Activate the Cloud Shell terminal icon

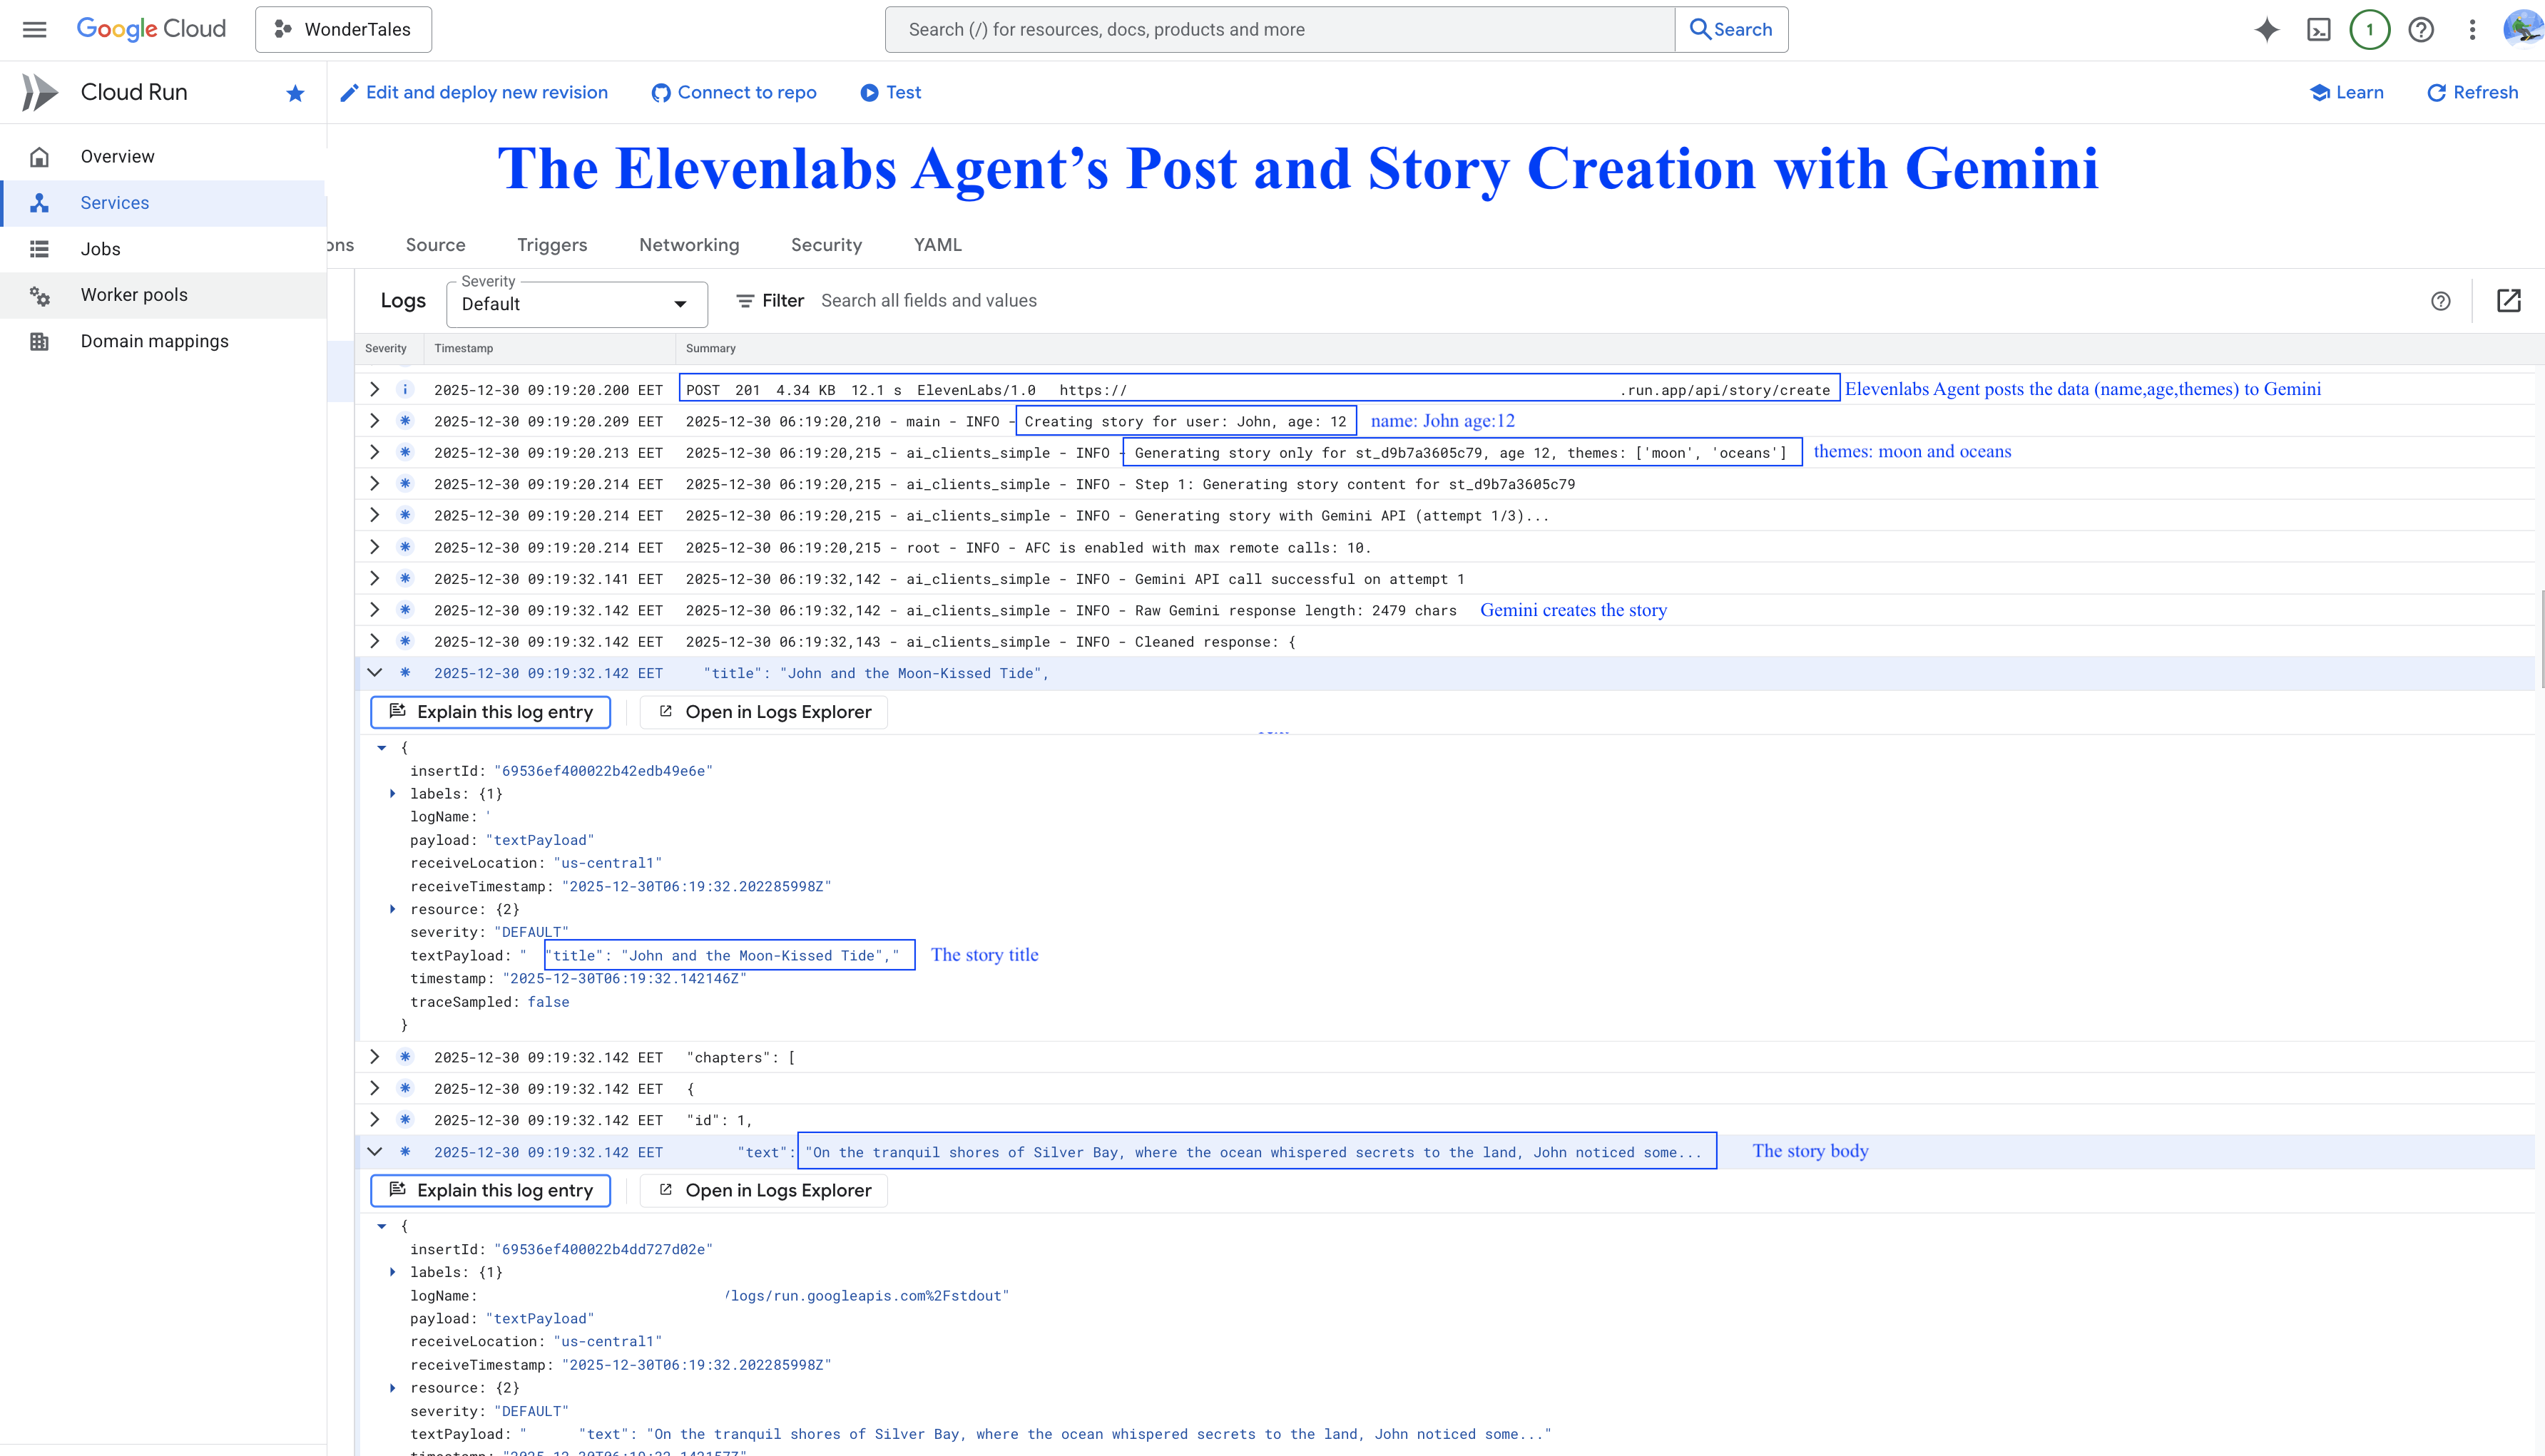click(2318, 29)
